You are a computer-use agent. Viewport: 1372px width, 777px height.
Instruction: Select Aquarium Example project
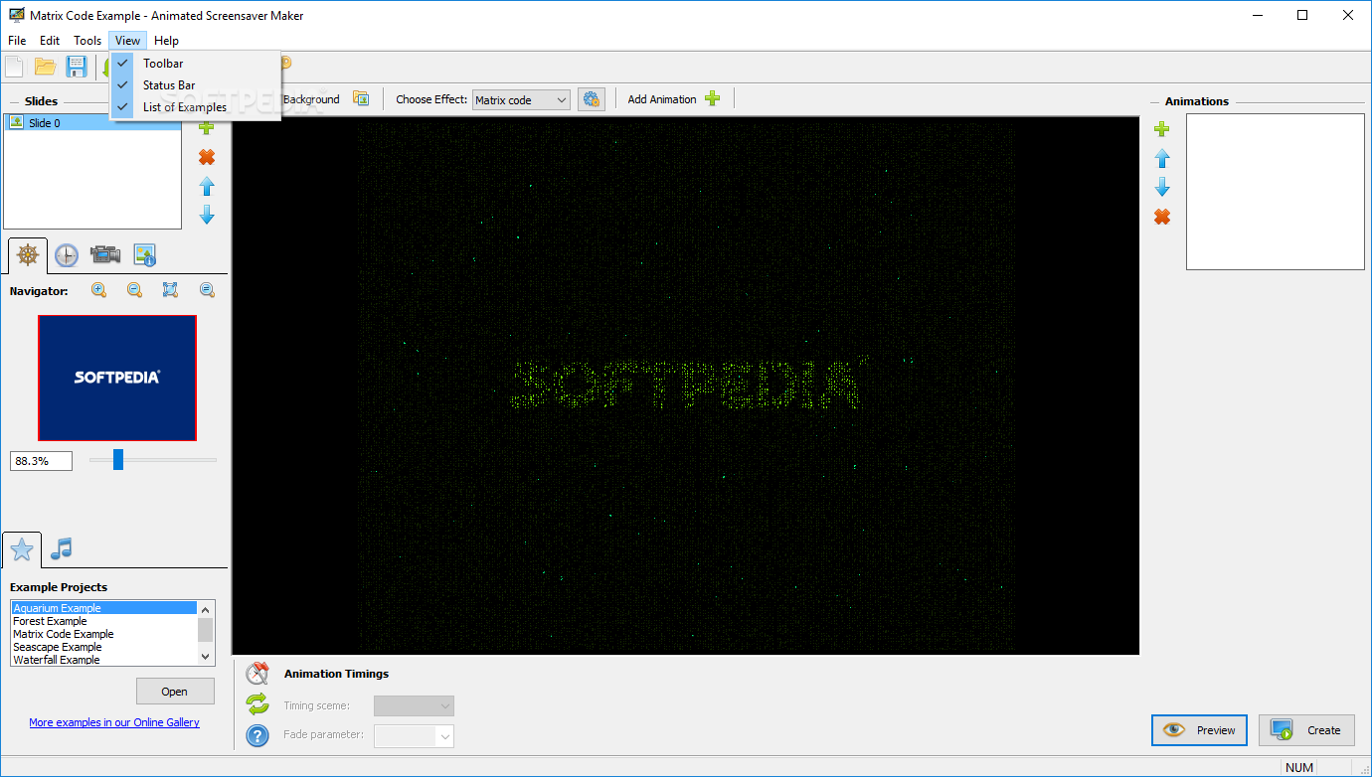pyautogui.click(x=104, y=608)
